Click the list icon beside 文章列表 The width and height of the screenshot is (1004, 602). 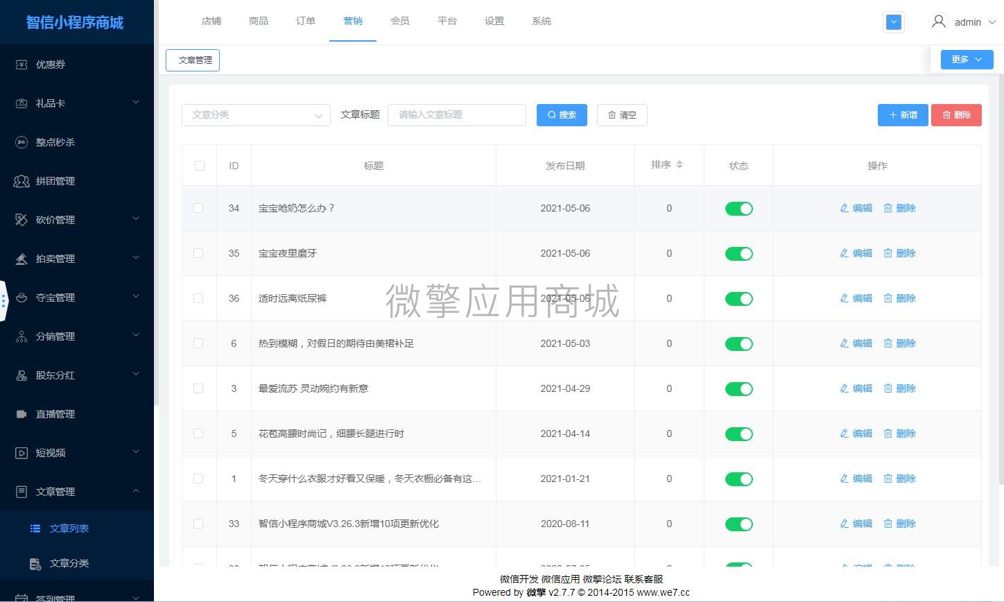[x=35, y=528]
